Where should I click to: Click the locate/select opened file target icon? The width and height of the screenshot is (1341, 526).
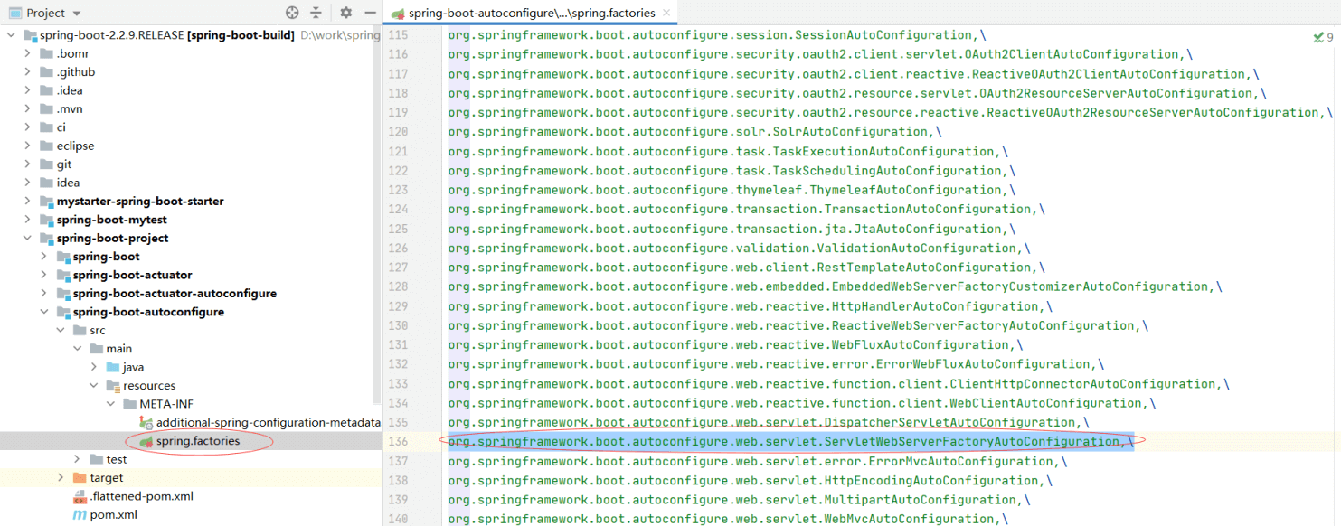click(292, 13)
